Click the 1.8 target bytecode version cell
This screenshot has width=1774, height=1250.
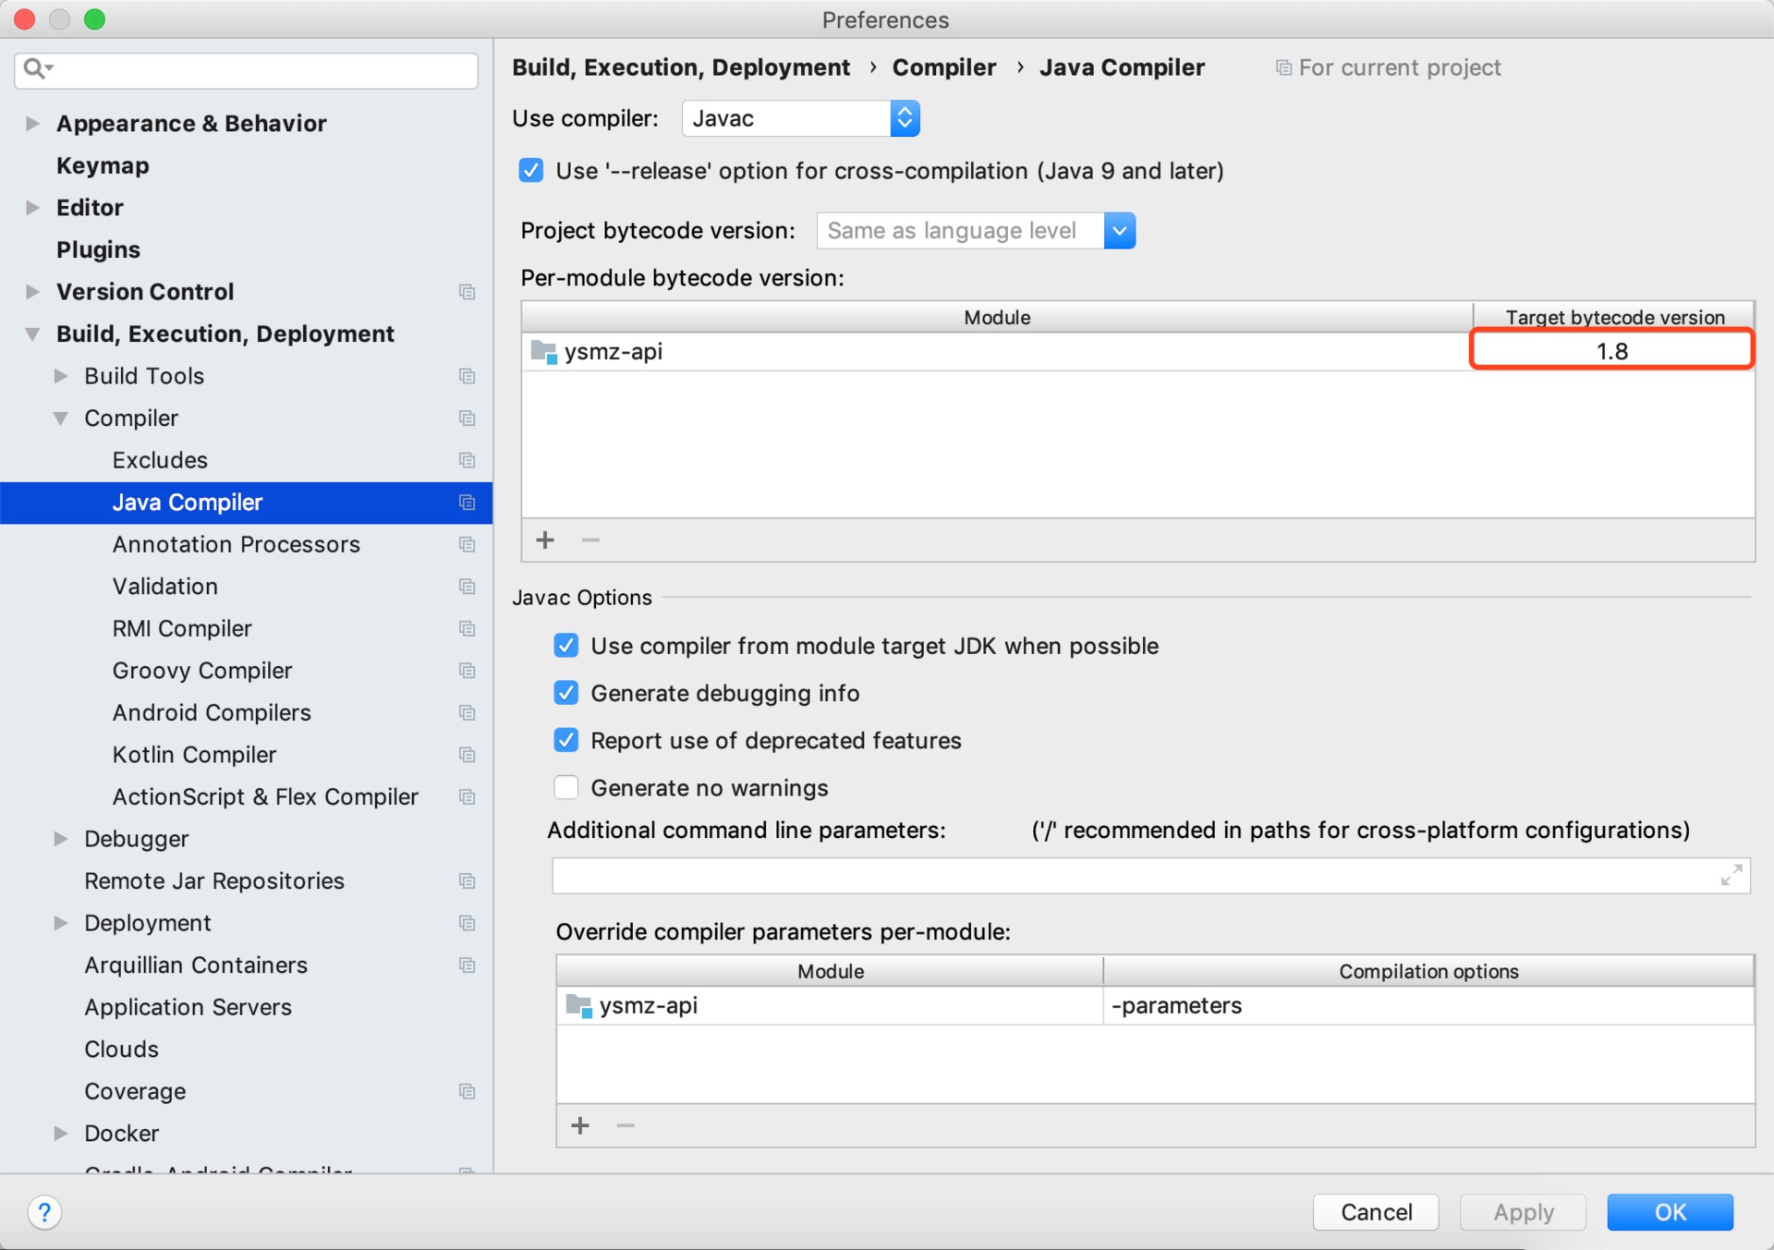1611,351
